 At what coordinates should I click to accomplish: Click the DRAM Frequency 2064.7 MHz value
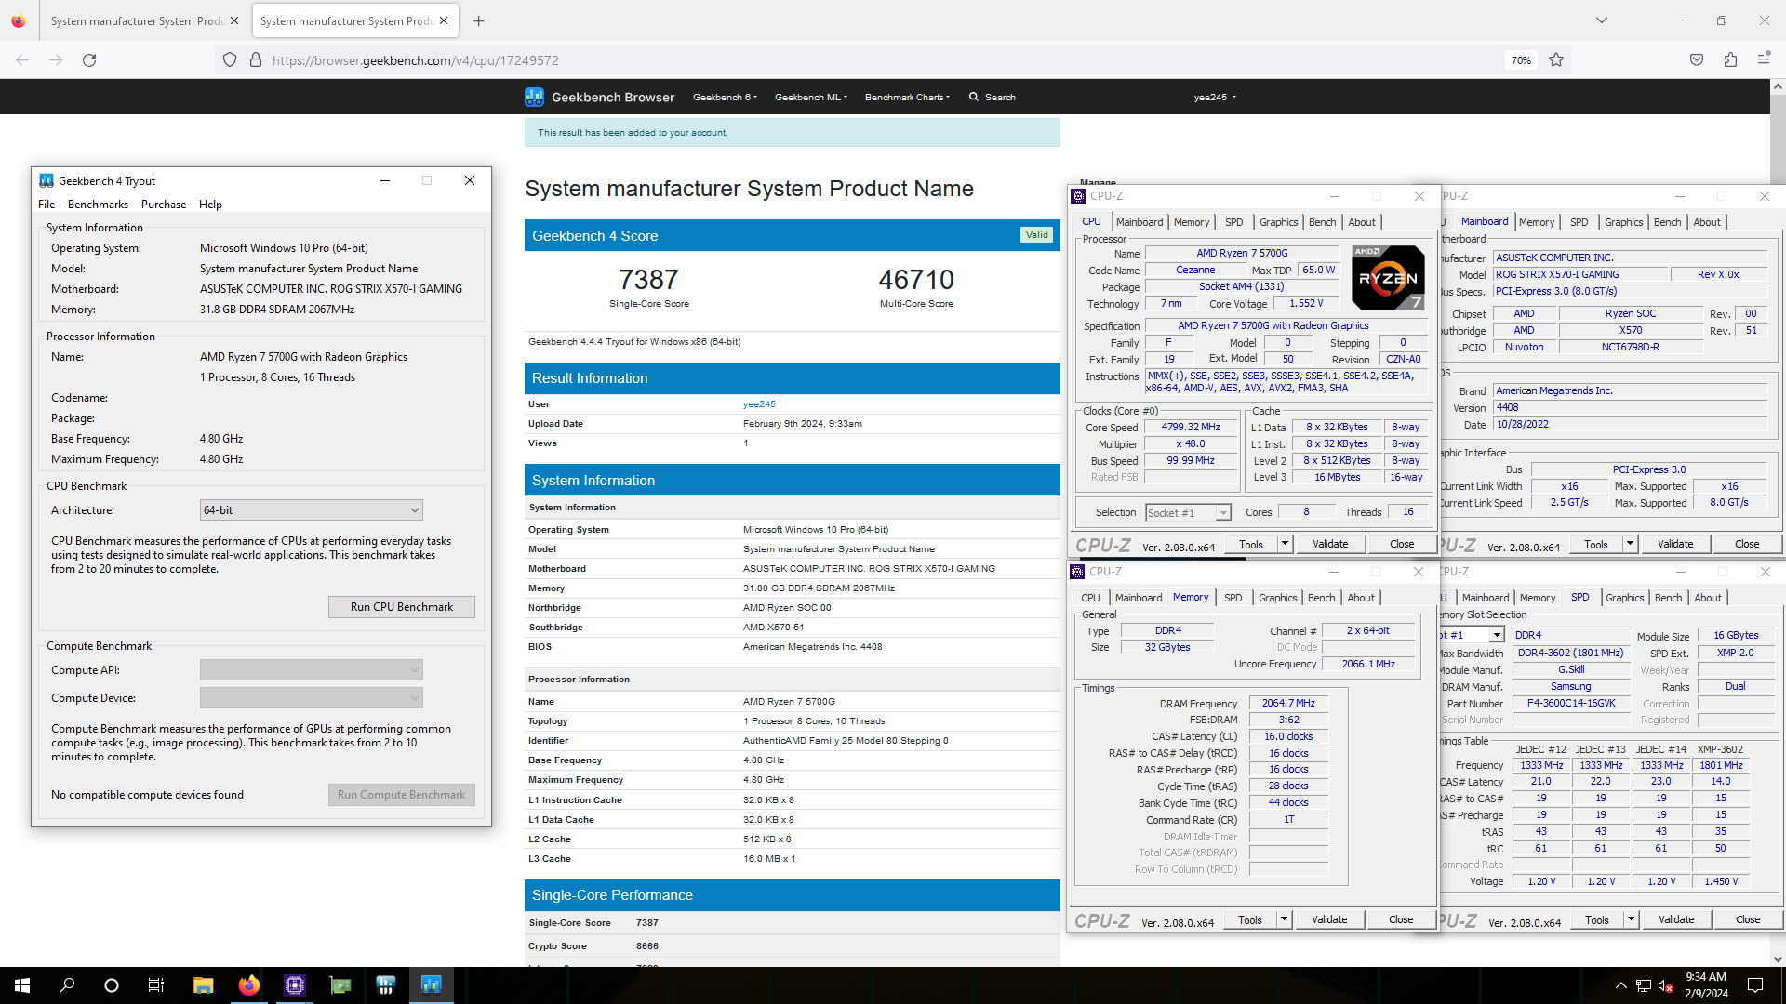coord(1288,704)
